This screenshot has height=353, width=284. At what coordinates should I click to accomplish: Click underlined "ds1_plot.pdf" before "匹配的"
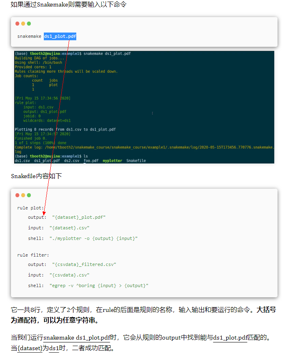pos(230,338)
